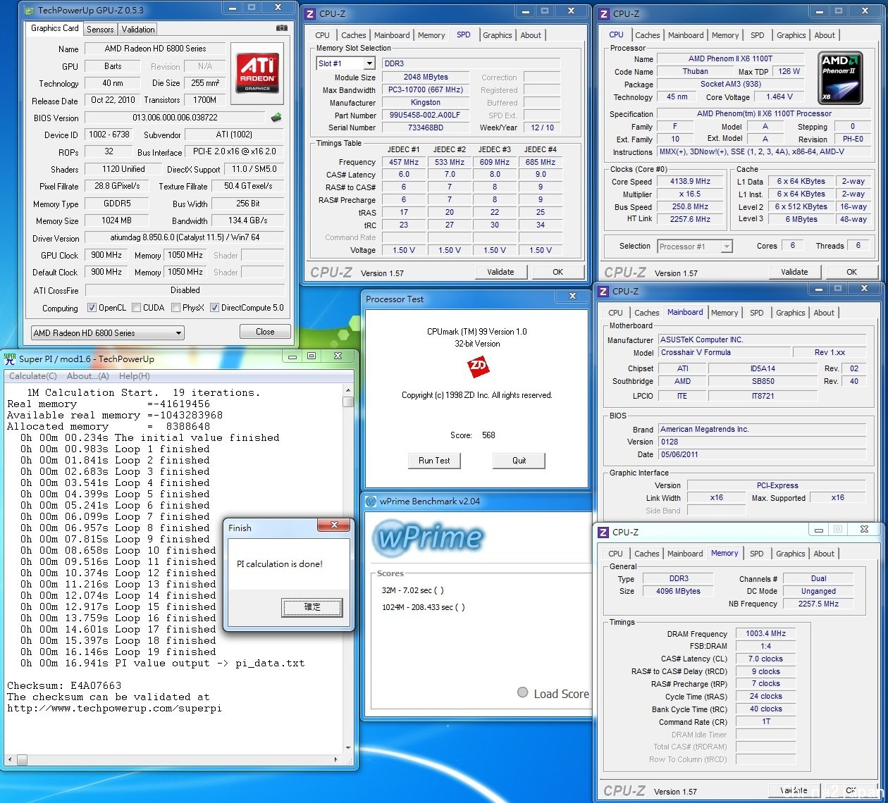Viewport: 888px width, 803px height.
Task: Close the Processor Test window
Action: [572, 297]
